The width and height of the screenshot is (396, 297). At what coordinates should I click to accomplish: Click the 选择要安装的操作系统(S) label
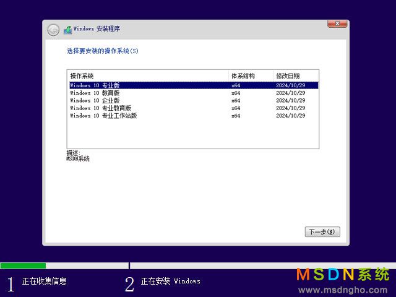103,51
